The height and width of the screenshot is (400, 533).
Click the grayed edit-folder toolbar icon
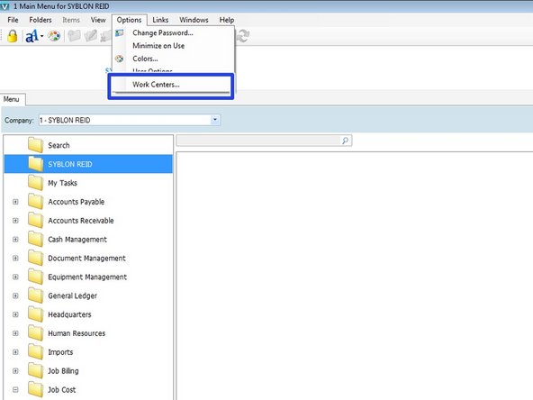90,36
